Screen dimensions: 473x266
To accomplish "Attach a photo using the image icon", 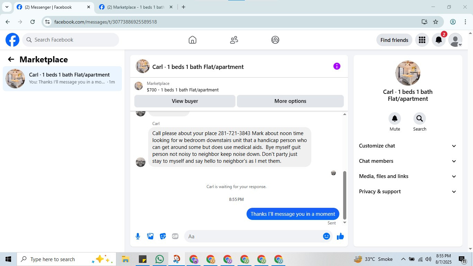I will [x=150, y=236].
